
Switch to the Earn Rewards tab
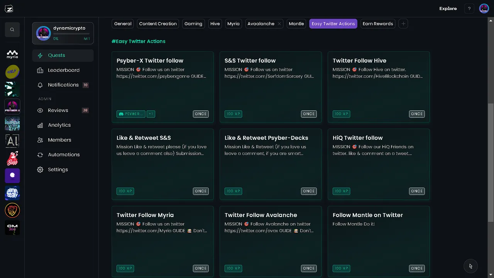(x=378, y=24)
